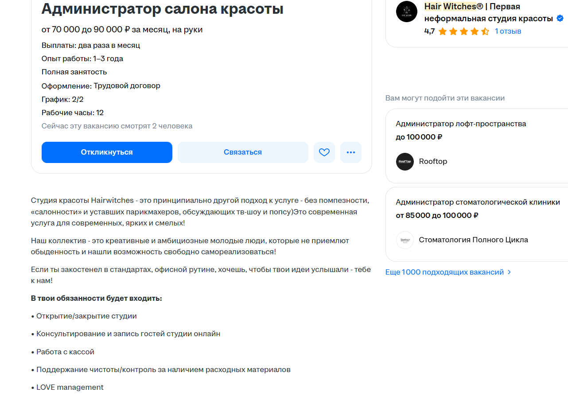Expand the 'Еще 1000 подходящих вакансий' chevron

click(510, 272)
